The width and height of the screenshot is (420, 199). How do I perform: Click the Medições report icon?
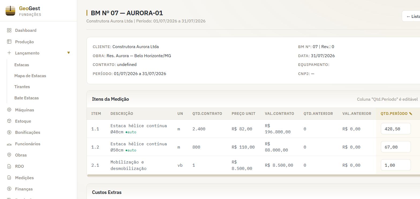[9, 178]
